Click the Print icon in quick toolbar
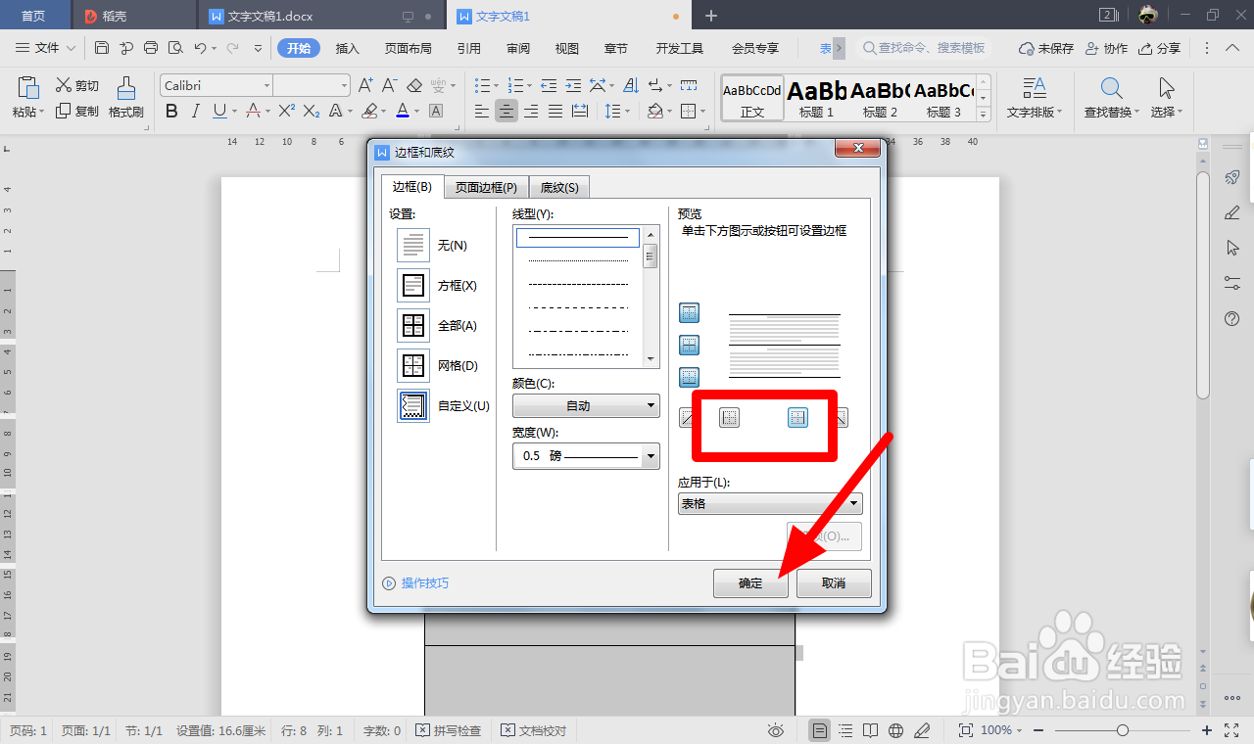The height and width of the screenshot is (744, 1254). pos(151,48)
